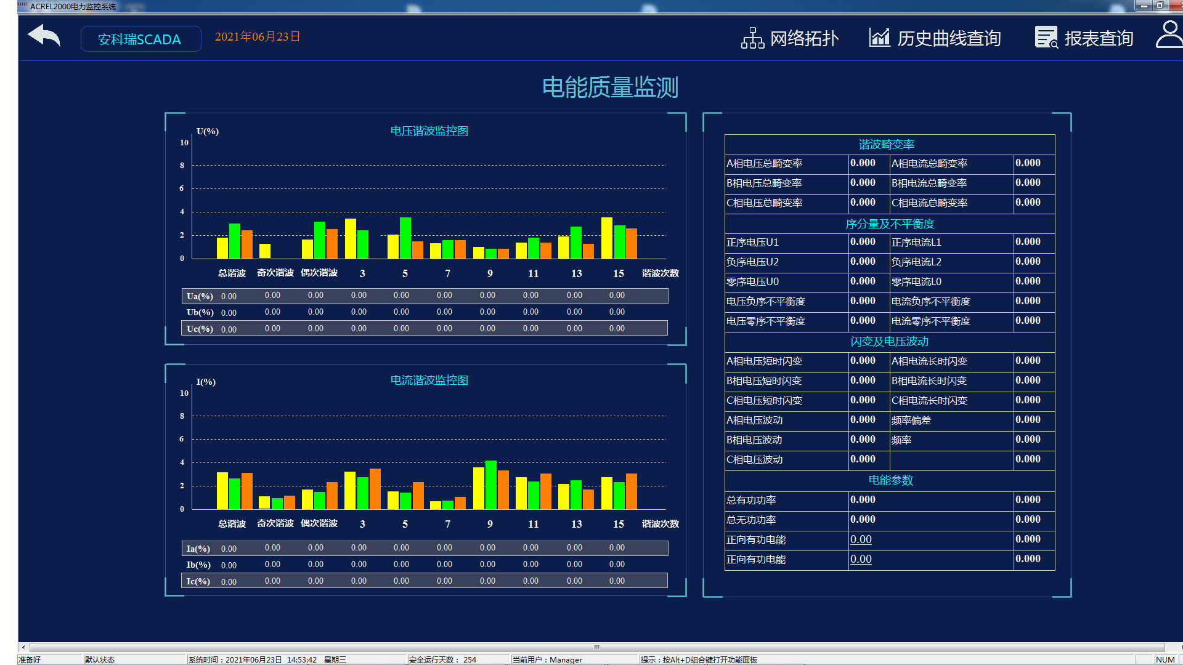The height and width of the screenshot is (665, 1183).
Task: Click the 电压谐波监控图 chart title
Action: click(x=429, y=131)
